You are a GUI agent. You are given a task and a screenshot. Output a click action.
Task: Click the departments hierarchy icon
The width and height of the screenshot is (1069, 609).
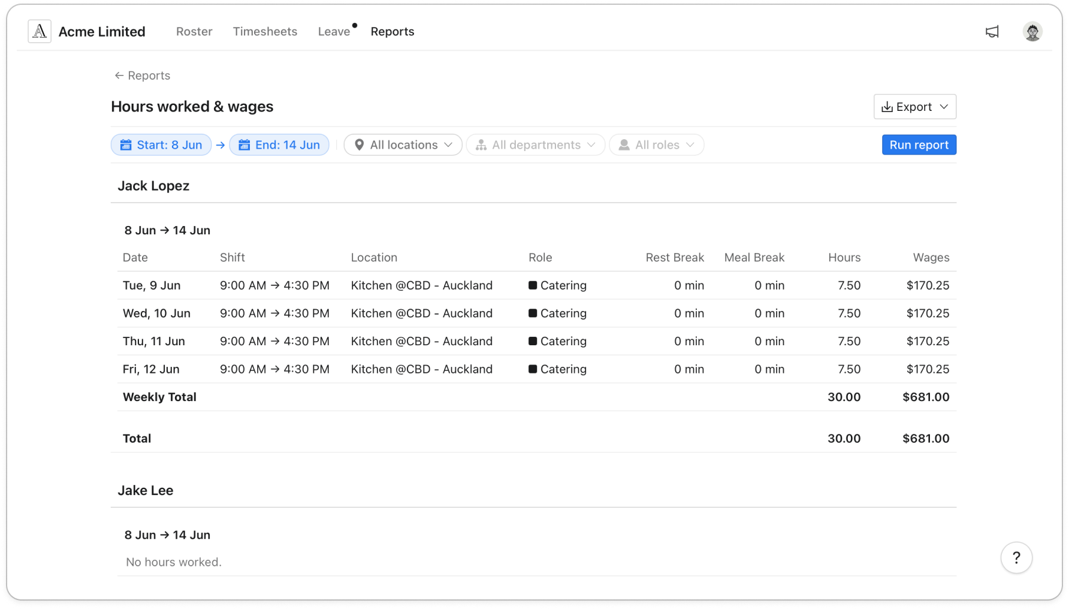[x=481, y=145]
